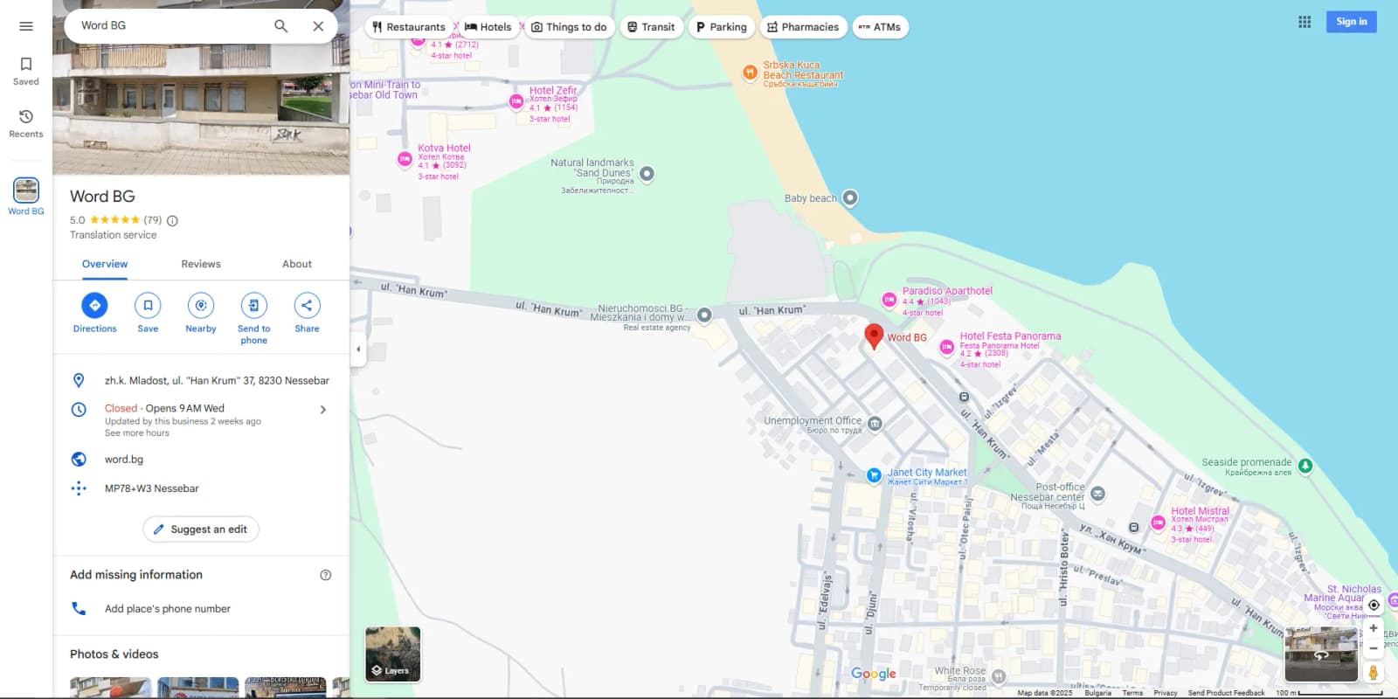This screenshot has width=1398, height=699.
Task: Zoom out on the map
Action: tap(1374, 648)
